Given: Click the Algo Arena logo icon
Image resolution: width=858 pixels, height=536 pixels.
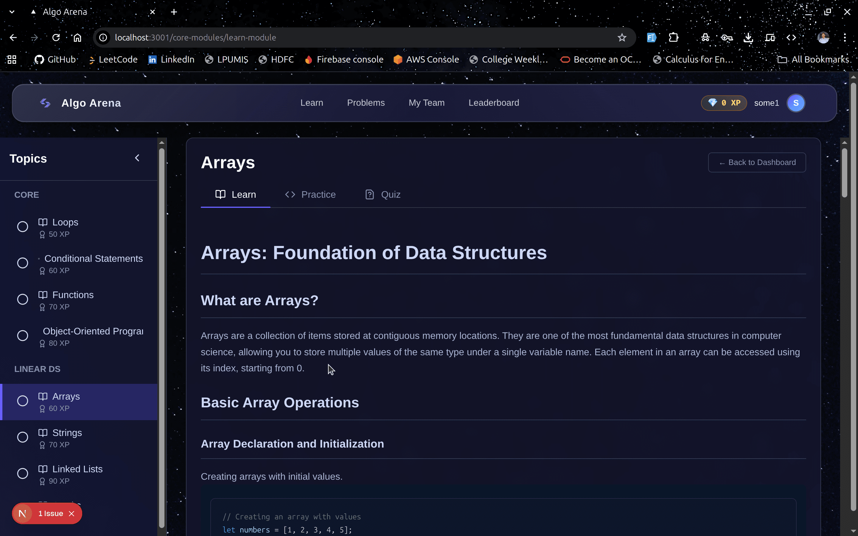Looking at the screenshot, I should coord(45,103).
